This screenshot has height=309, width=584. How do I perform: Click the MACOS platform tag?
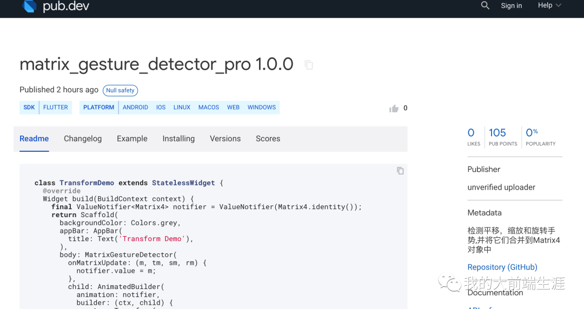pos(209,108)
